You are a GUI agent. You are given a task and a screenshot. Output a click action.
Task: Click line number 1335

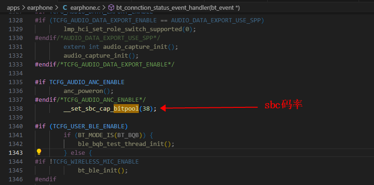(x=16, y=82)
